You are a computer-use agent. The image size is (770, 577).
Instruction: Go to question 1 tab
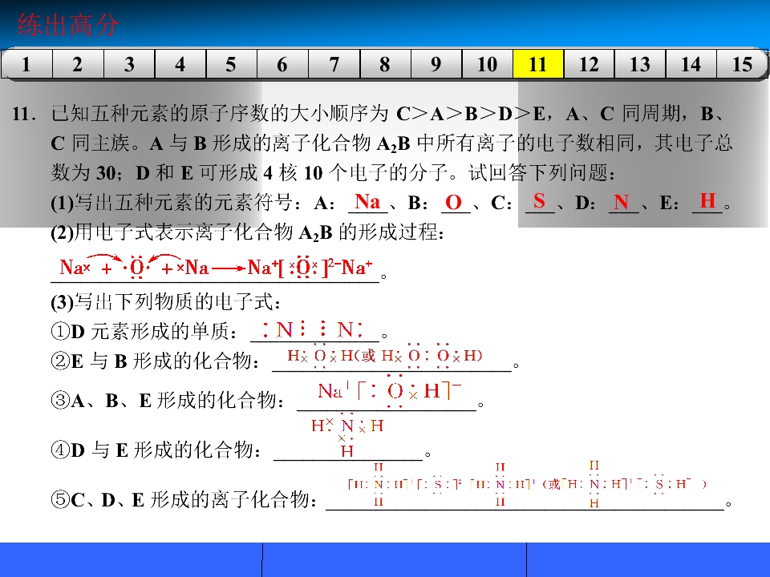click(26, 64)
